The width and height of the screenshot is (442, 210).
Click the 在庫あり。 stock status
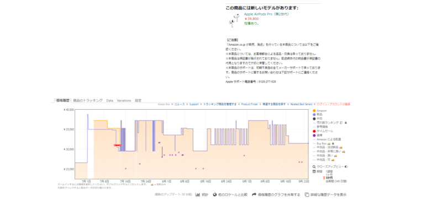tap(251, 23)
